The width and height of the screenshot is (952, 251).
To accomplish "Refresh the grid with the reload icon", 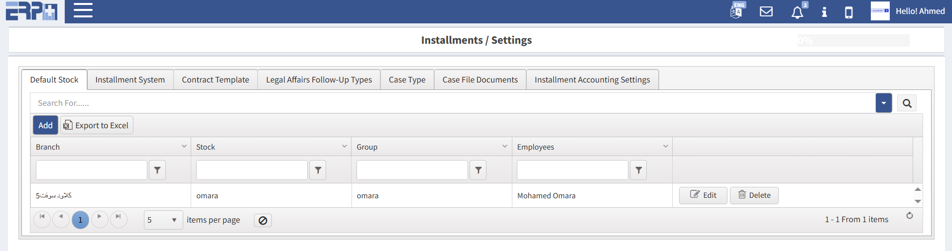I will [909, 216].
